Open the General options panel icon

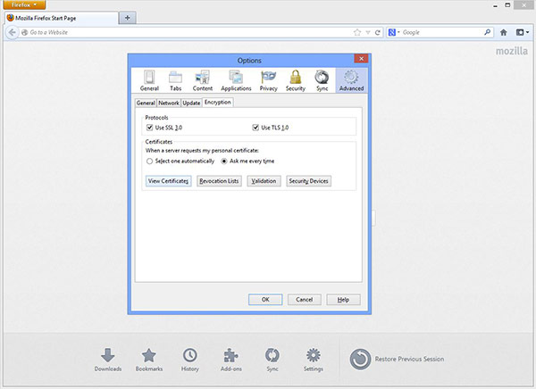point(149,79)
